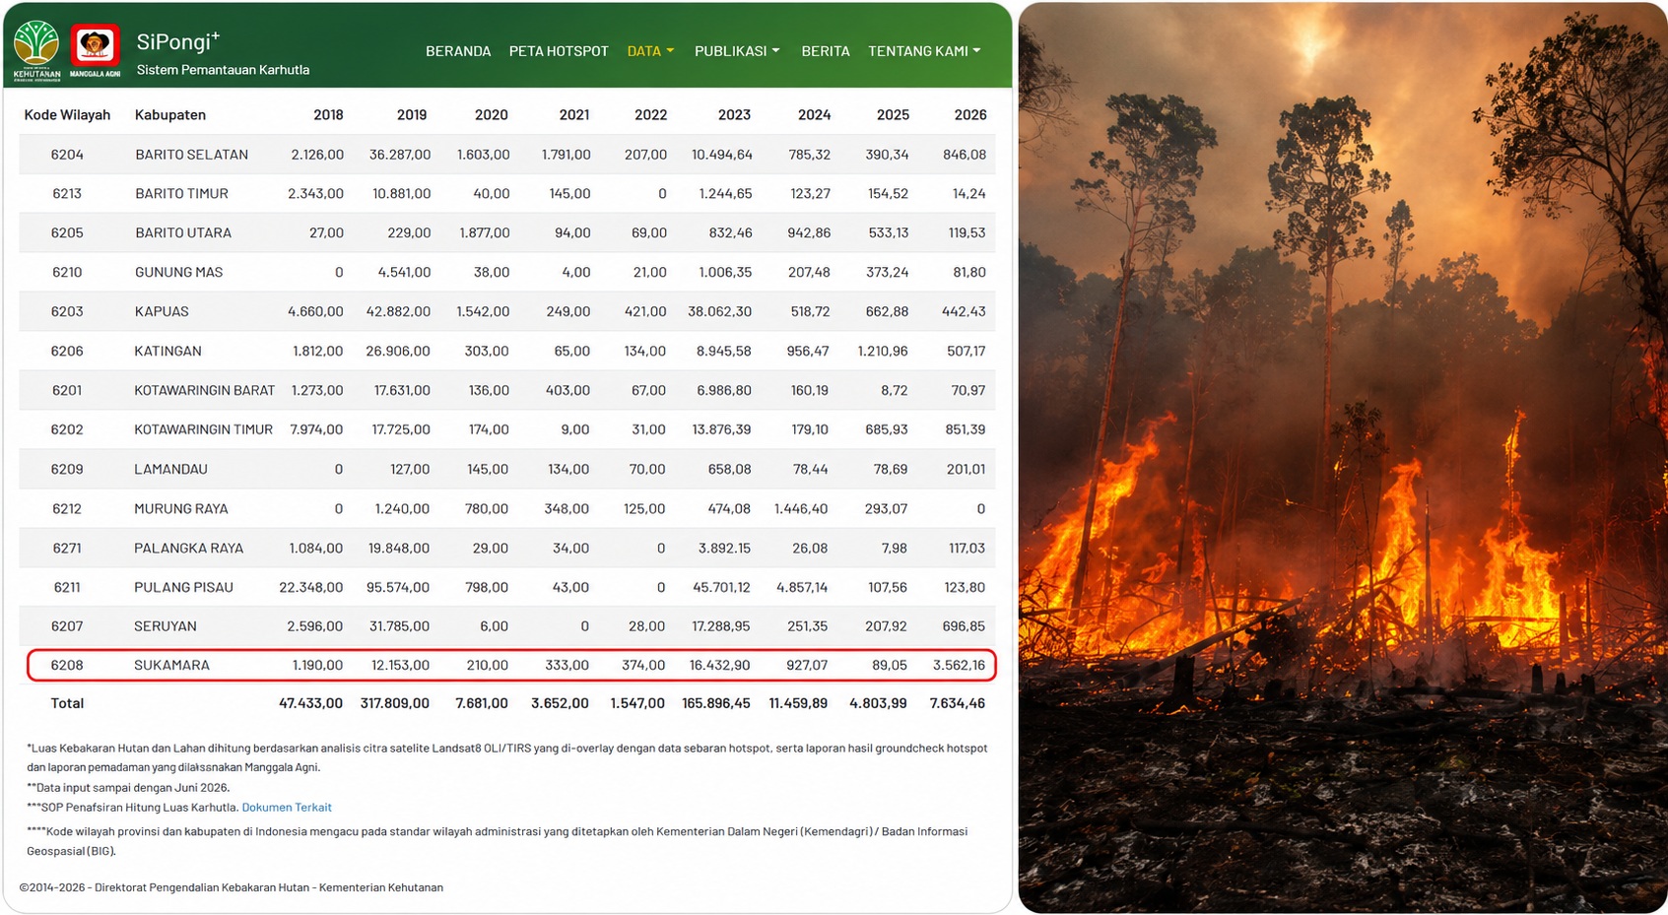Click the 2026 column header
The image size is (1668, 915).
point(970,115)
